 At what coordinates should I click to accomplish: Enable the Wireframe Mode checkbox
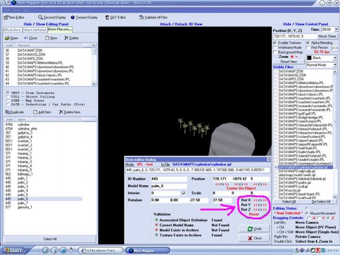coord(276,47)
